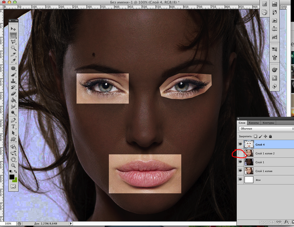This screenshot has width=294, height=227.
Task: Select the Custom Shape tool
Action: tap(13, 139)
